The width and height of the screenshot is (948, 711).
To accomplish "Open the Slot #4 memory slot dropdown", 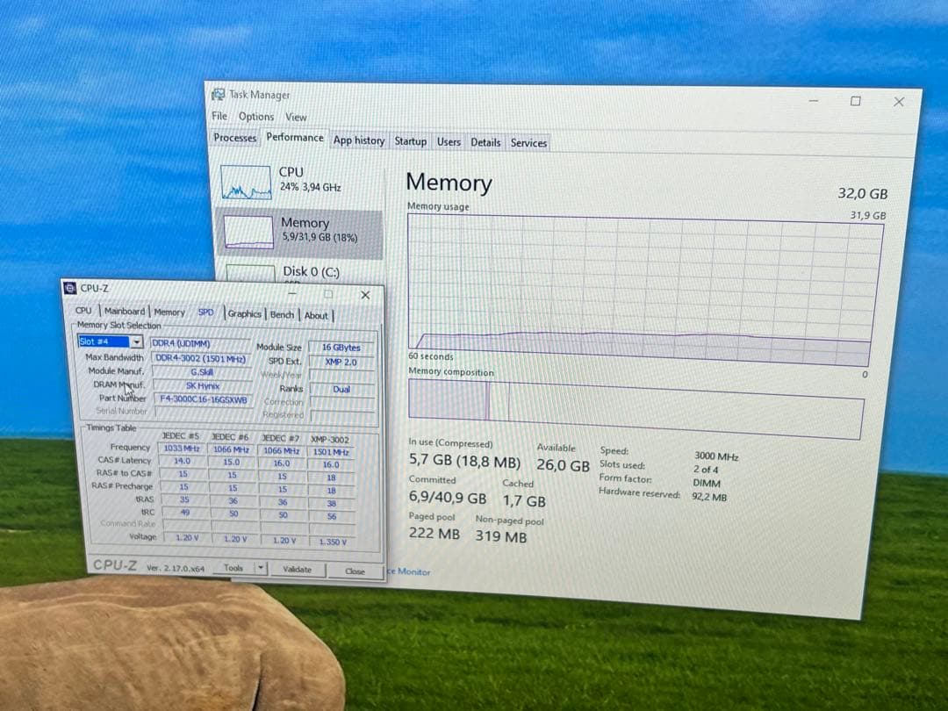I will (x=137, y=342).
